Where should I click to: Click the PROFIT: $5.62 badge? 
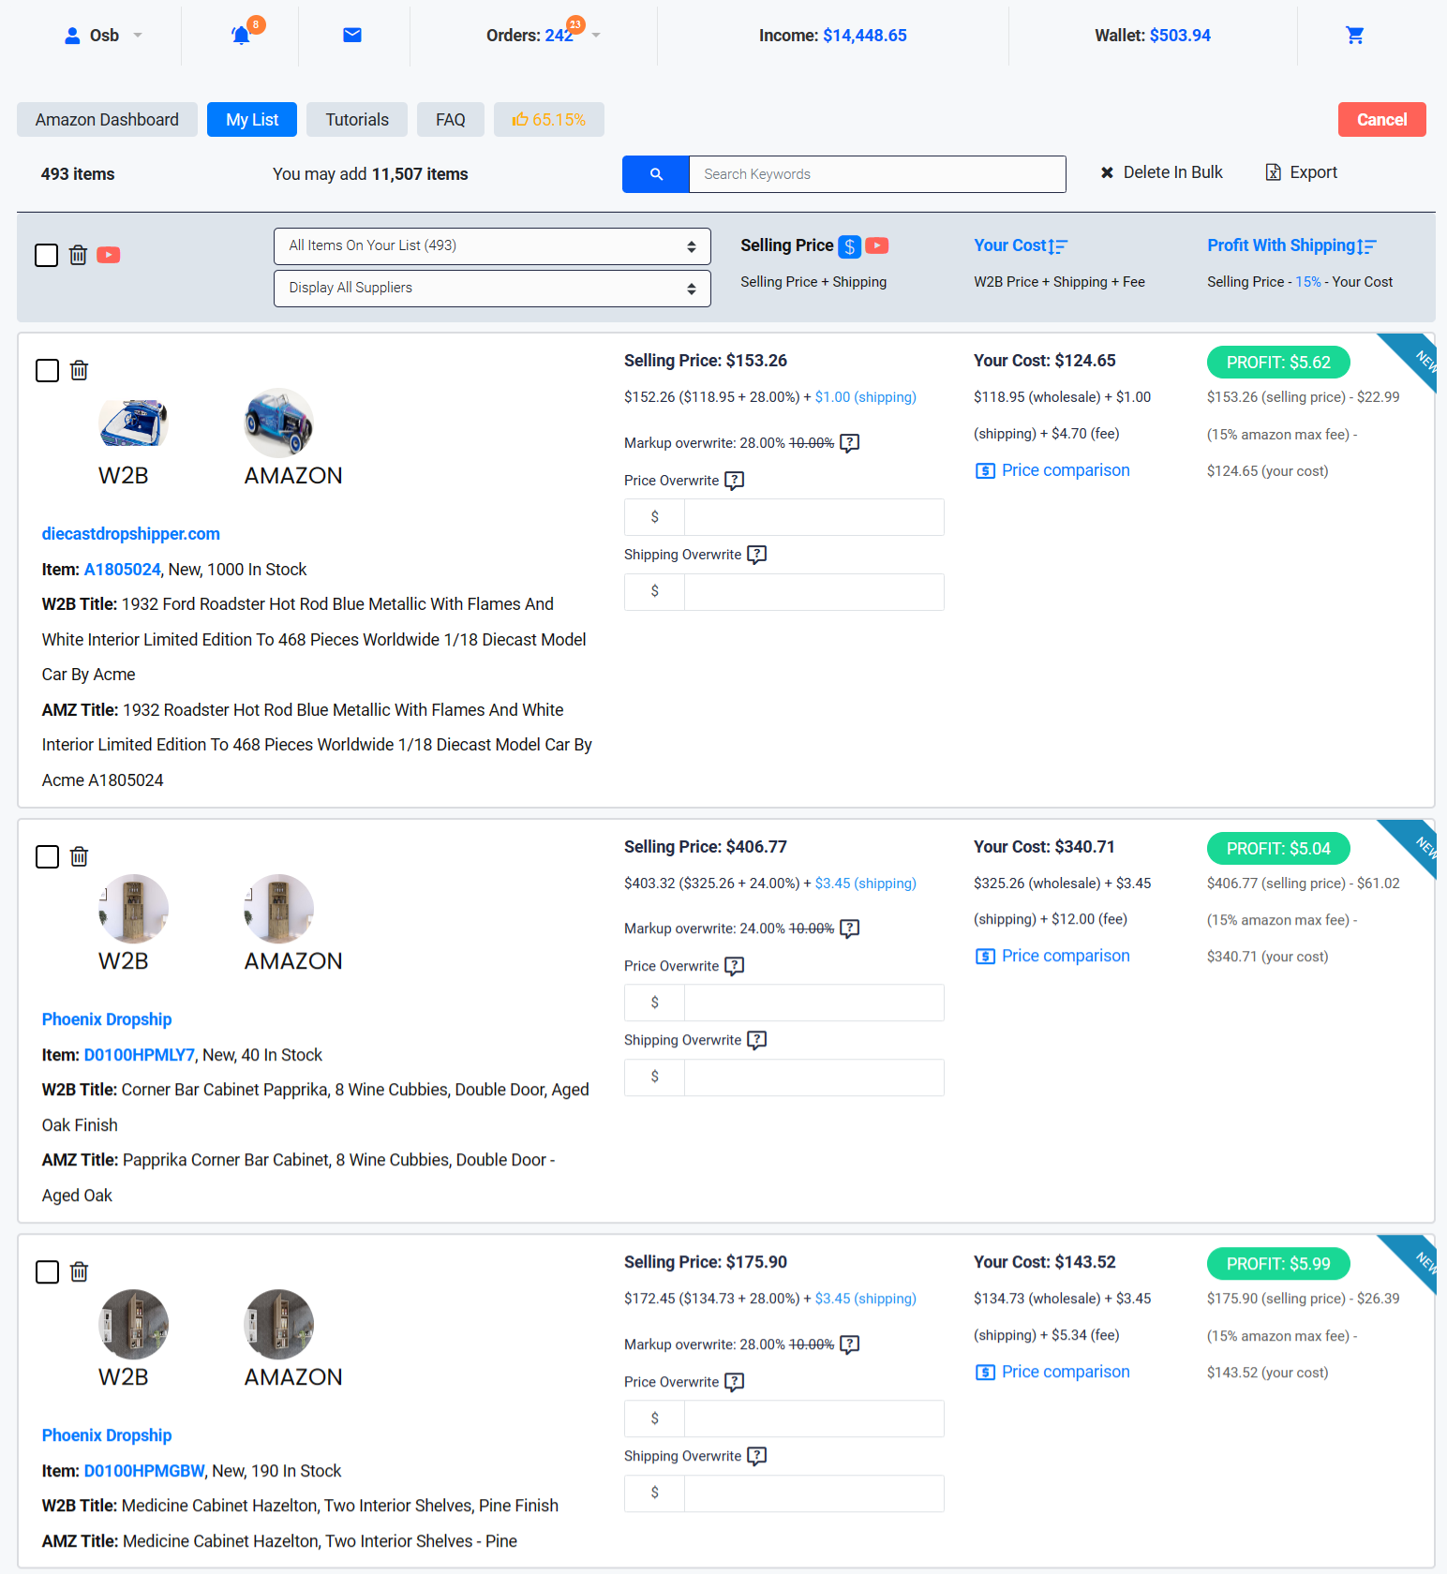(1278, 363)
